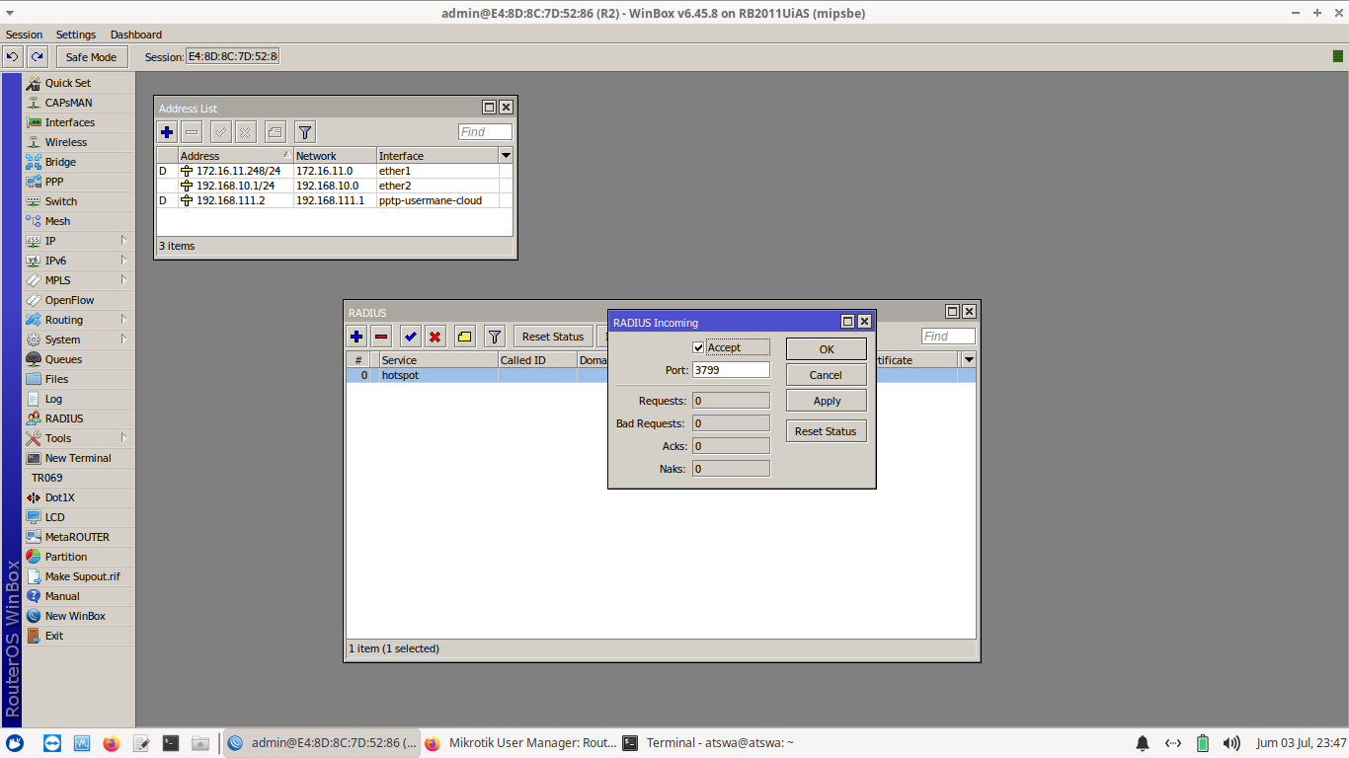Open CAPsMAN in the sidebar
The height and width of the screenshot is (758, 1349).
79,103
